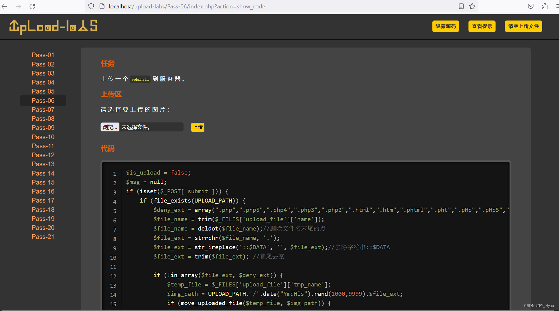Click the strrchr($file_name, '.') line
This screenshot has width=559, height=311.
click(x=217, y=238)
